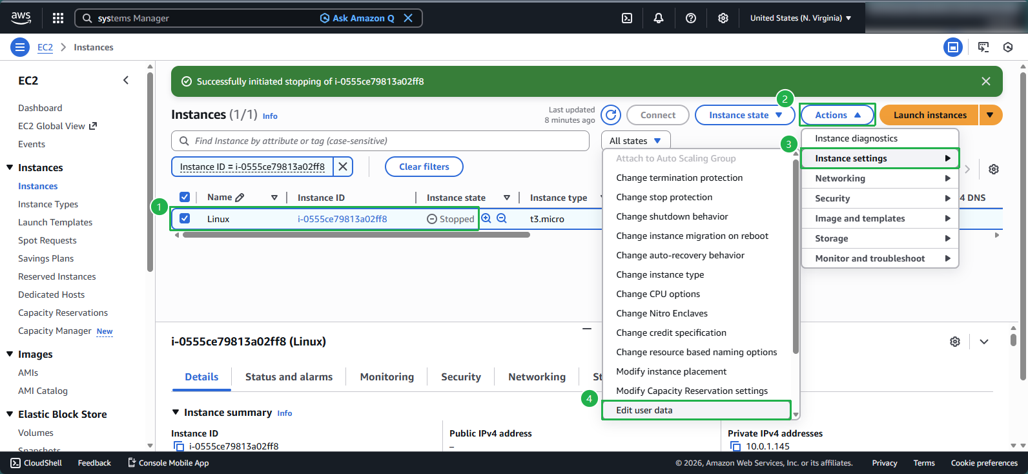Edit the Name column pencil icon
1028x474 pixels.
(x=240, y=198)
